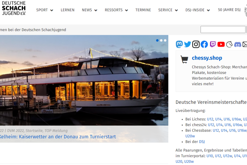Click the search input field
The width and height of the screenshot is (247, 165).
[223, 30]
